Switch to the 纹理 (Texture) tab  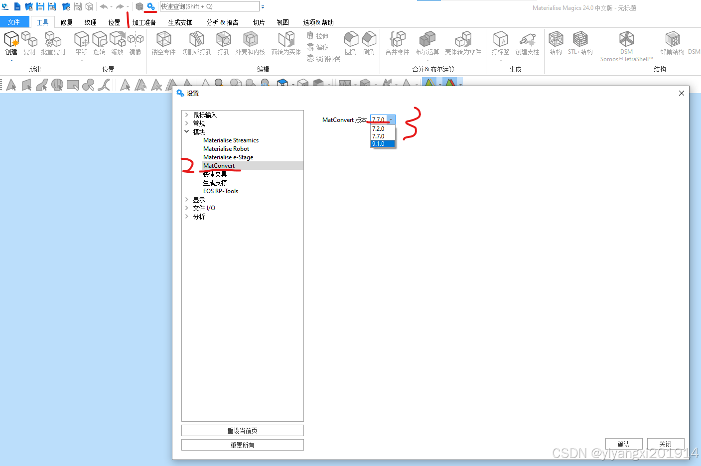91,22
